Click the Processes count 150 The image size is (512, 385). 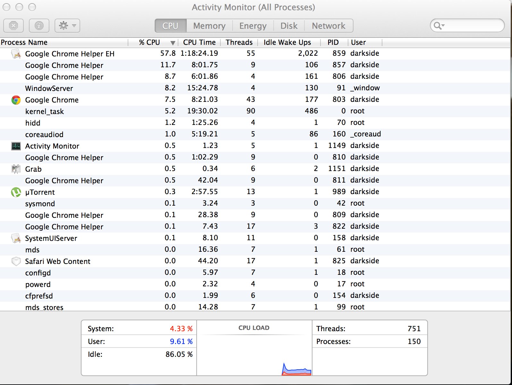pos(414,341)
